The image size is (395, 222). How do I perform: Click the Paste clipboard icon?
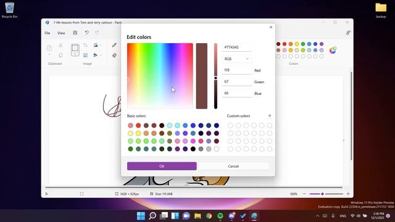(x=49, y=48)
